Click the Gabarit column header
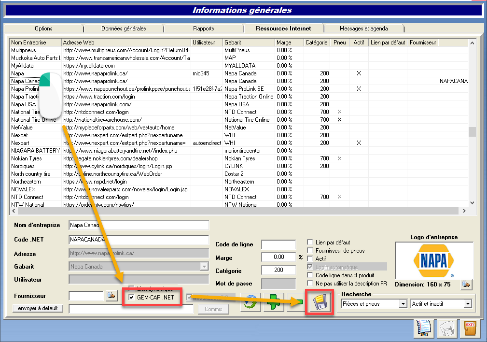Image resolution: width=487 pixels, height=342 pixels. pos(249,43)
